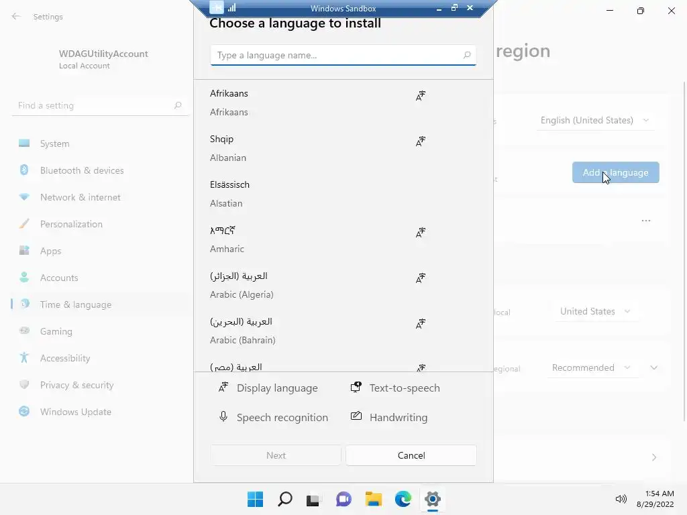
Task: Open the bottom row right chevron
Action: click(653, 457)
